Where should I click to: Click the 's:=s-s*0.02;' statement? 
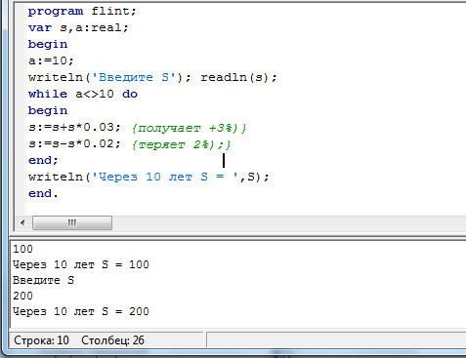74,143
